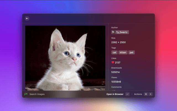The image size is (177, 111).
Task: Click the author avatar icon
Action: click(x=114, y=32)
